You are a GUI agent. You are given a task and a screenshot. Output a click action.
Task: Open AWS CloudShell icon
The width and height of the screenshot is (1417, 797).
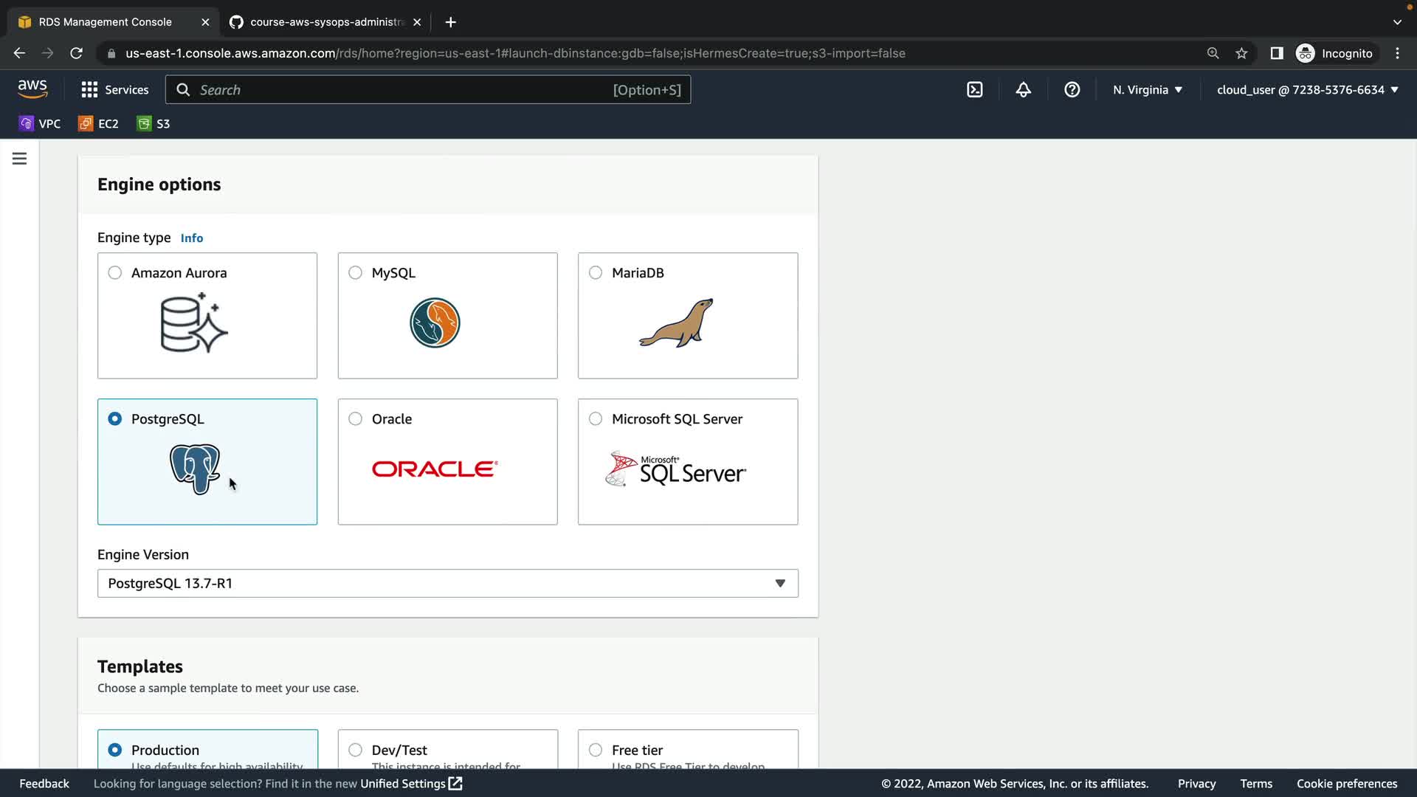pos(974,90)
